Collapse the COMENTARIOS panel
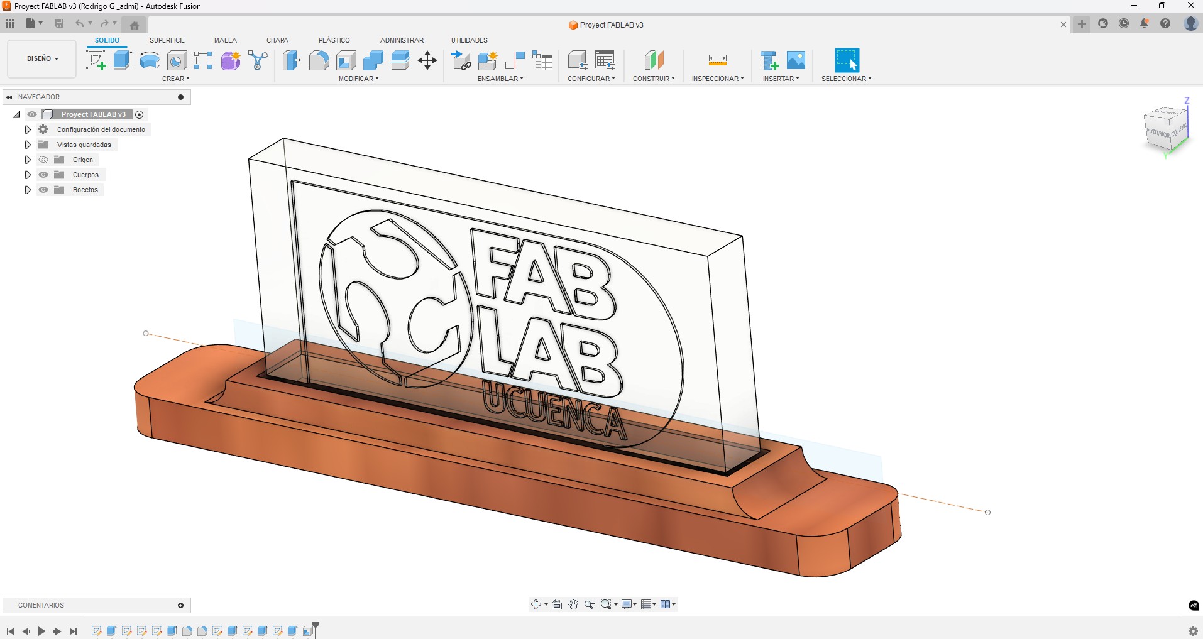Screen dimensions: 1203x639 180,605
